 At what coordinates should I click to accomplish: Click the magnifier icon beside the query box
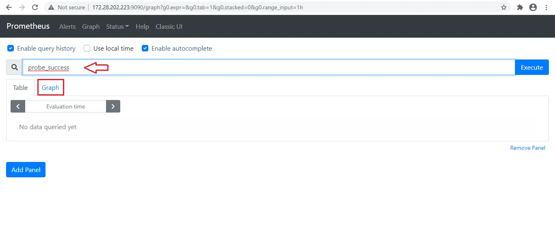coord(14,68)
